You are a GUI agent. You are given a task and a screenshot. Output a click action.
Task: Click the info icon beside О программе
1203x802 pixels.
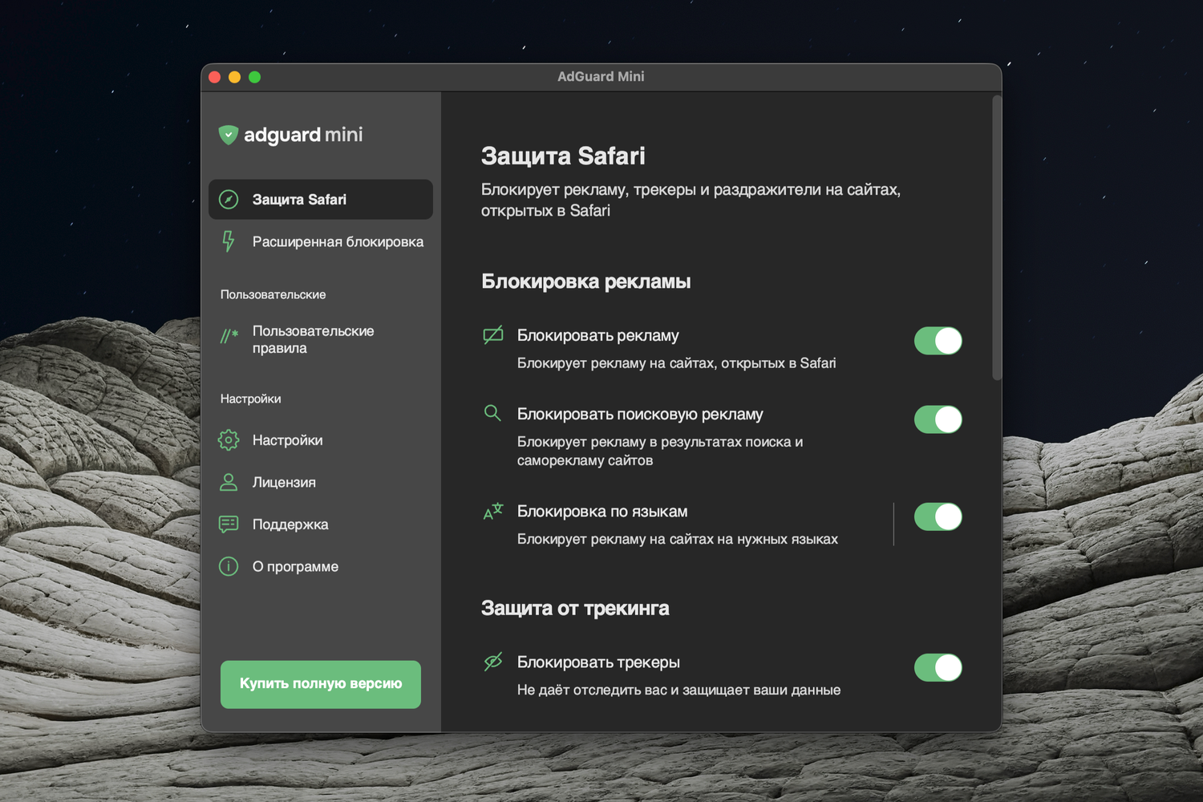click(x=229, y=566)
